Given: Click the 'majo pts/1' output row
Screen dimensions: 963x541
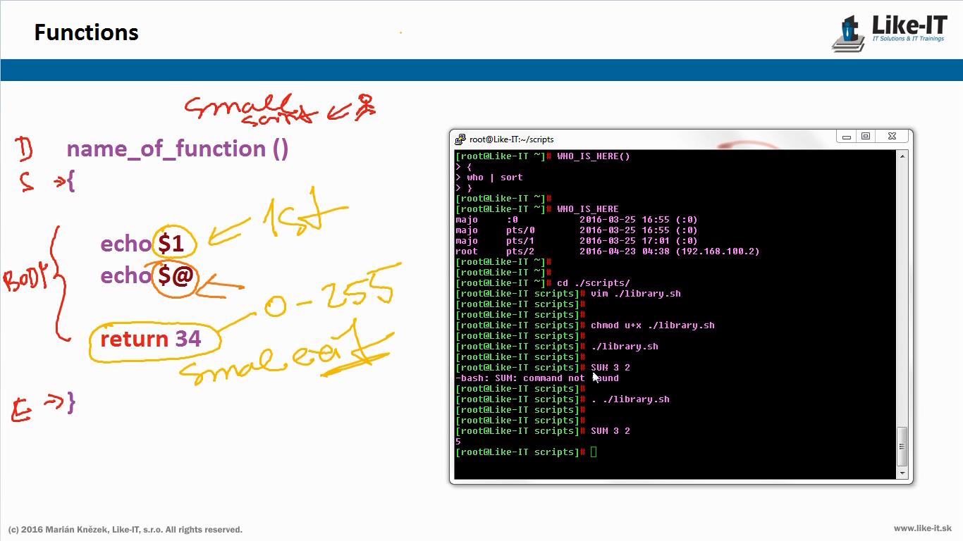Looking at the screenshot, I should pyautogui.click(x=577, y=241).
